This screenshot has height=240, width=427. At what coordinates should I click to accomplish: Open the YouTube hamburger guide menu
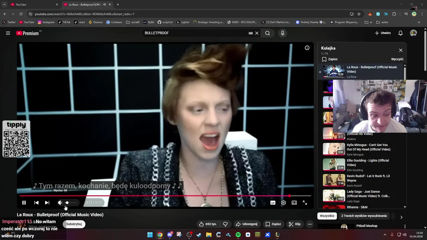[x=8, y=33]
